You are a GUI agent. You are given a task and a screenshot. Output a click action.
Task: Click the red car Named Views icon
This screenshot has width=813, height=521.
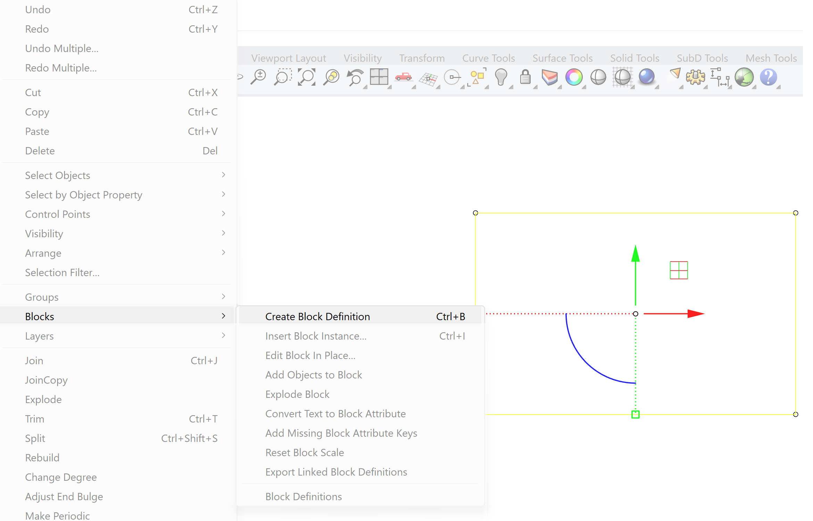403,77
